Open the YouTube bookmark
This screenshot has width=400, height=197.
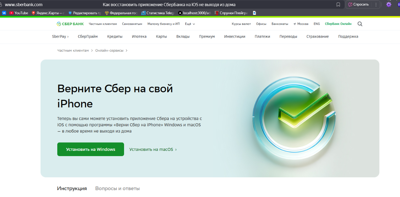point(19,13)
